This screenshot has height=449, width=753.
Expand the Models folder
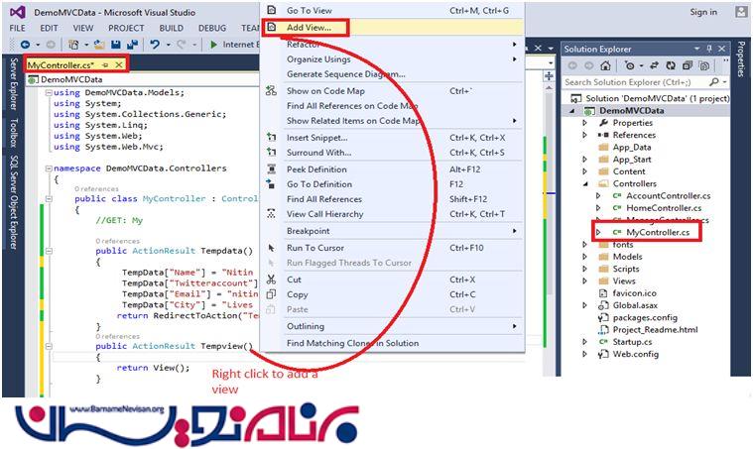pos(585,257)
